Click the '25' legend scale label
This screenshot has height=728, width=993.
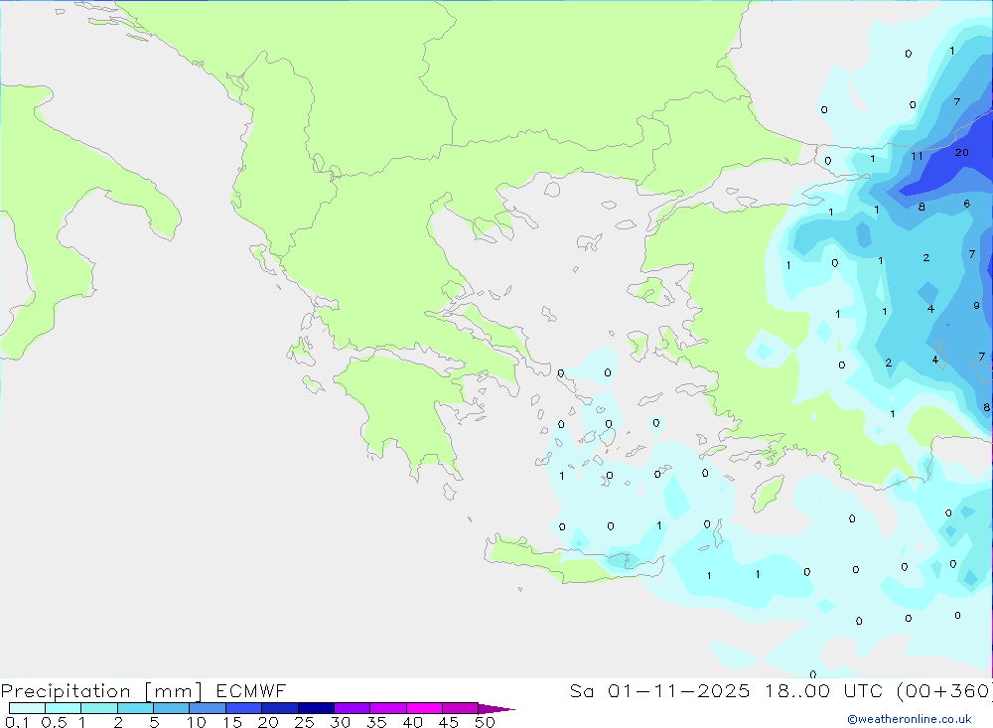305,722
